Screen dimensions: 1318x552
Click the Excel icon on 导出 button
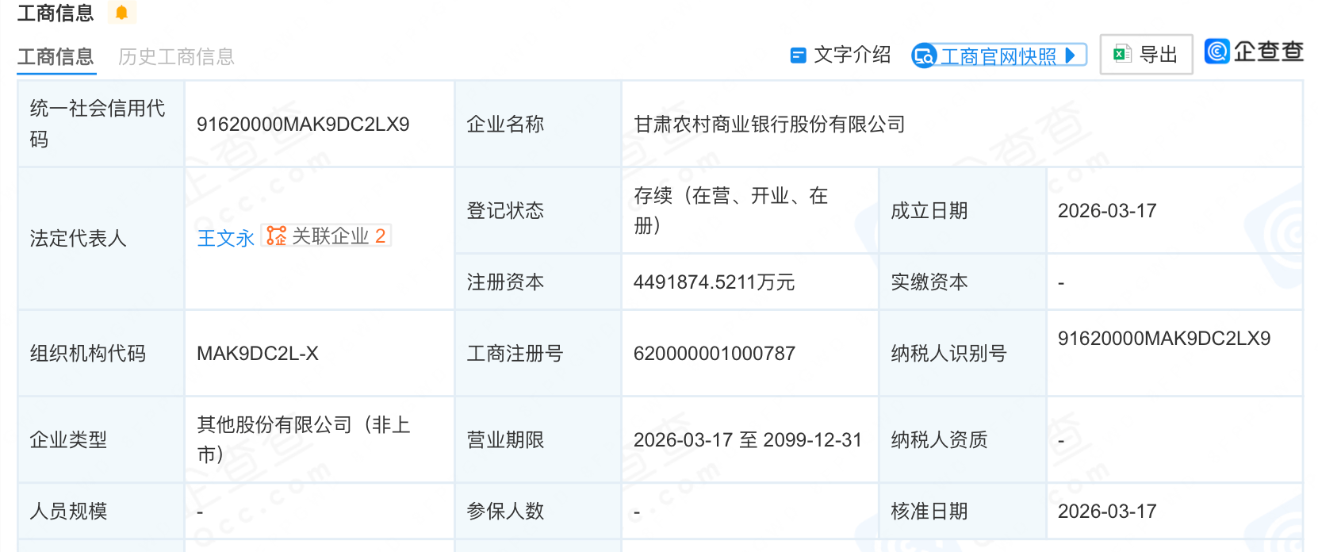[x=1121, y=54]
